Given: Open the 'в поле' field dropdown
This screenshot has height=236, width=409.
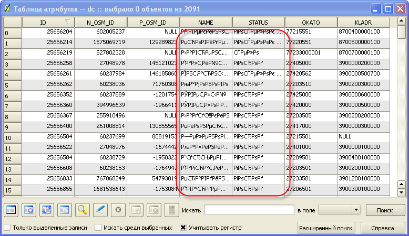Looking at the screenshot, I should click(356, 210).
